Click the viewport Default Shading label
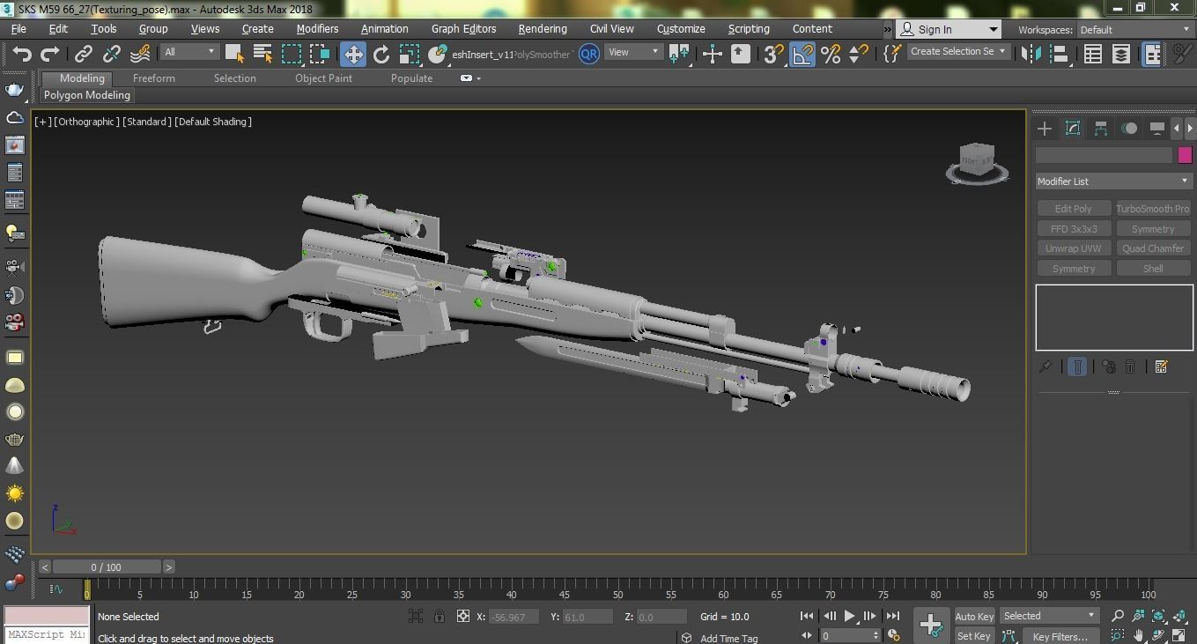This screenshot has height=644, width=1197. (x=213, y=122)
